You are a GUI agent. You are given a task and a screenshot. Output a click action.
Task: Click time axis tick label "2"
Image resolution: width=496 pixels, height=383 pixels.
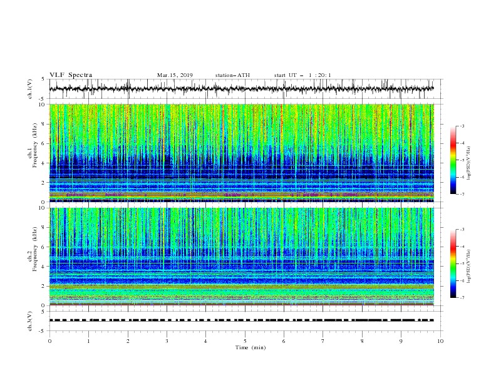(x=128, y=341)
